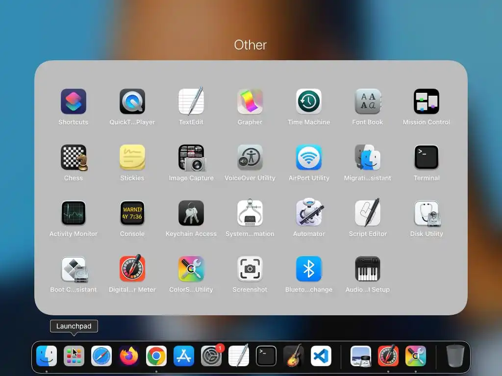This screenshot has width=502, height=376.
Task: Launch Terminal from the Other folder
Action: tap(427, 157)
